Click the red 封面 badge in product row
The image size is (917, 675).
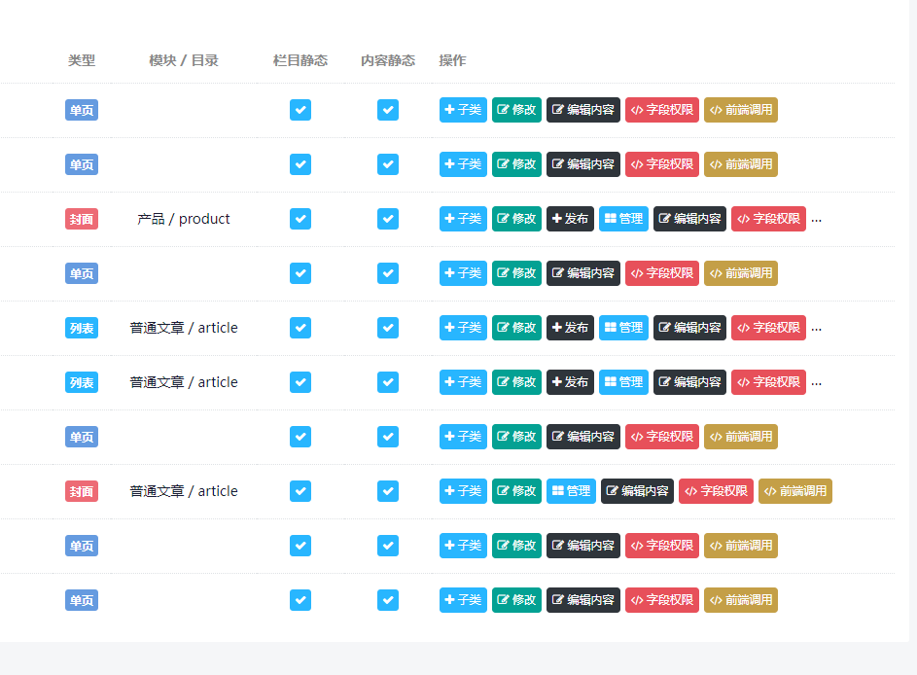[x=82, y=219]
